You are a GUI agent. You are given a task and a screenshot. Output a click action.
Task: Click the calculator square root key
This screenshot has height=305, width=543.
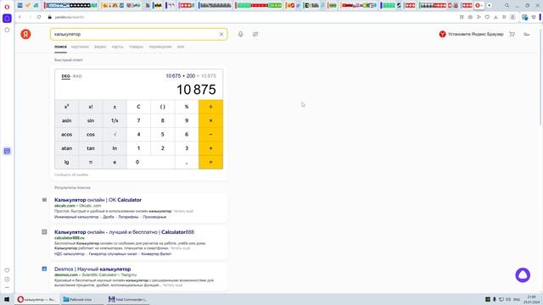click(115, 135)
